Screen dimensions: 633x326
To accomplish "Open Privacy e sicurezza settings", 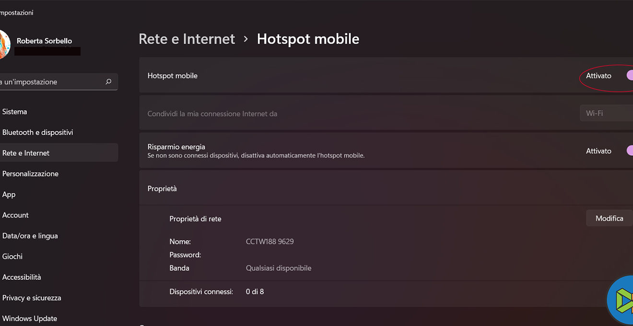I will pos(32,298).
